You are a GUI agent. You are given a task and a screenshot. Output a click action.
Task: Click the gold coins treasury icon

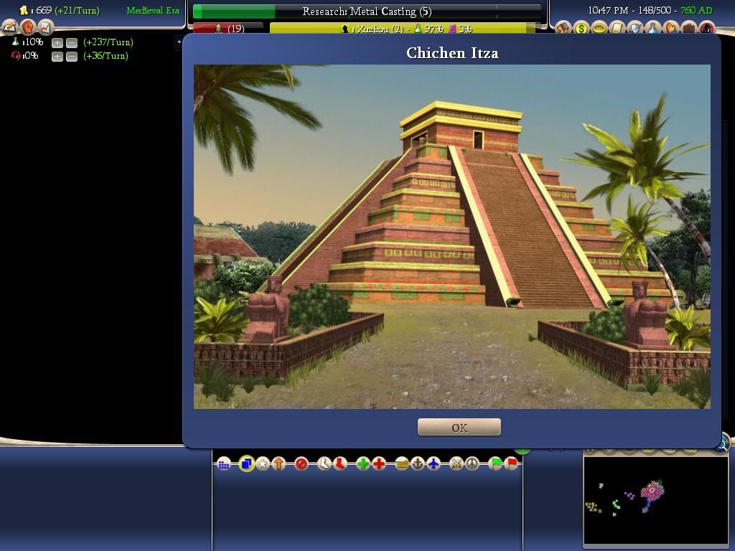[x=24, y=10]
